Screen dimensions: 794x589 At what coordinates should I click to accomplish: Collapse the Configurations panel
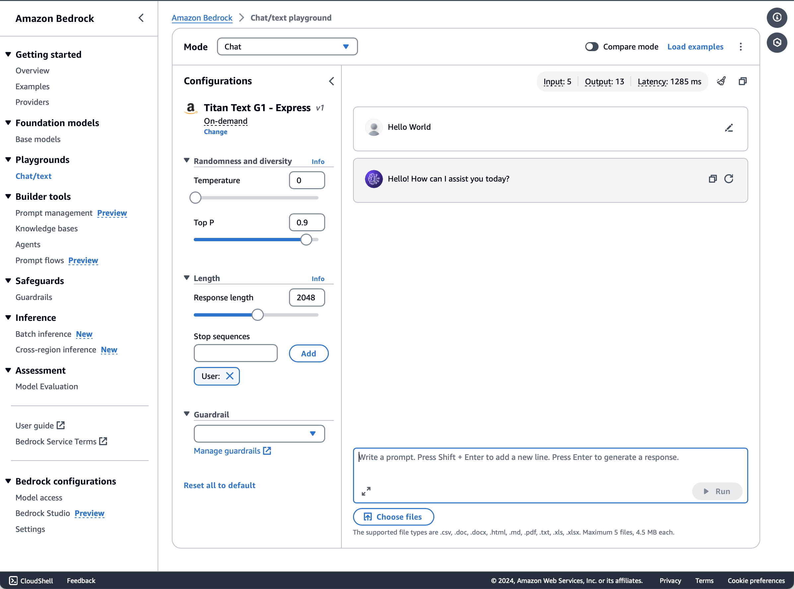(x=331, y=81)
